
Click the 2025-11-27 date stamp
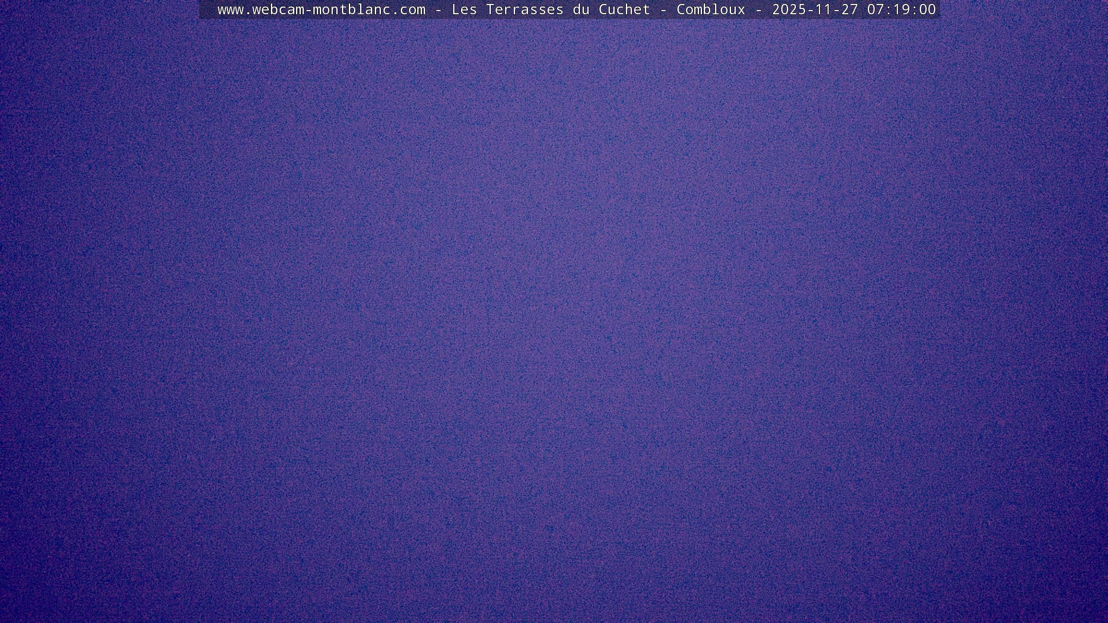click(x=815, y=10)
